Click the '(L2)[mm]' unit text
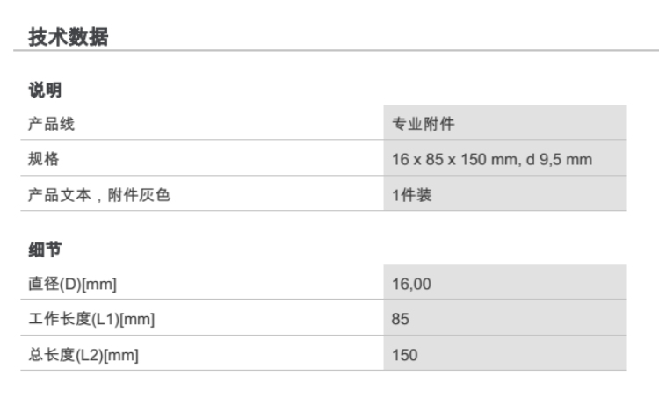The image size is (659, 412). (106, 356)
